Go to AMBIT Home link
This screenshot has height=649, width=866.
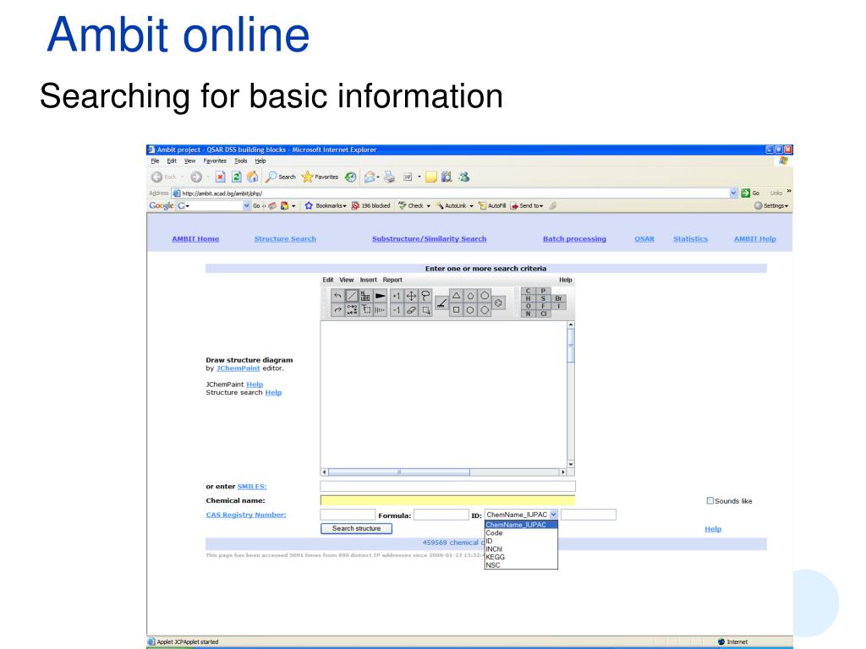tap(195, 239)
